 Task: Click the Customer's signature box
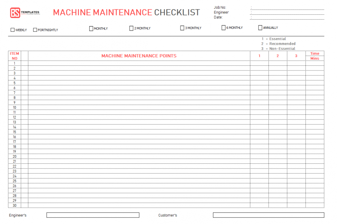tap(268, 215)
